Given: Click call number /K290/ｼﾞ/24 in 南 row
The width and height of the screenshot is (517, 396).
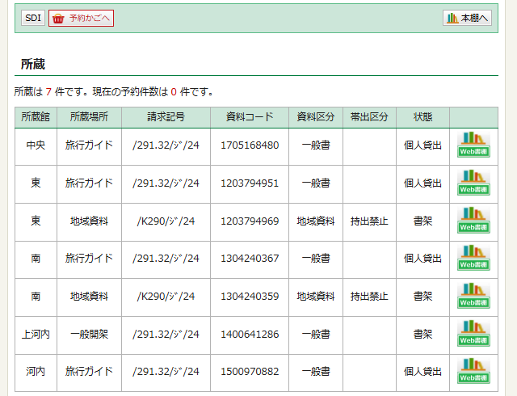Looking at the screenshot, I should pyautogui.click(x=166, y=297).
